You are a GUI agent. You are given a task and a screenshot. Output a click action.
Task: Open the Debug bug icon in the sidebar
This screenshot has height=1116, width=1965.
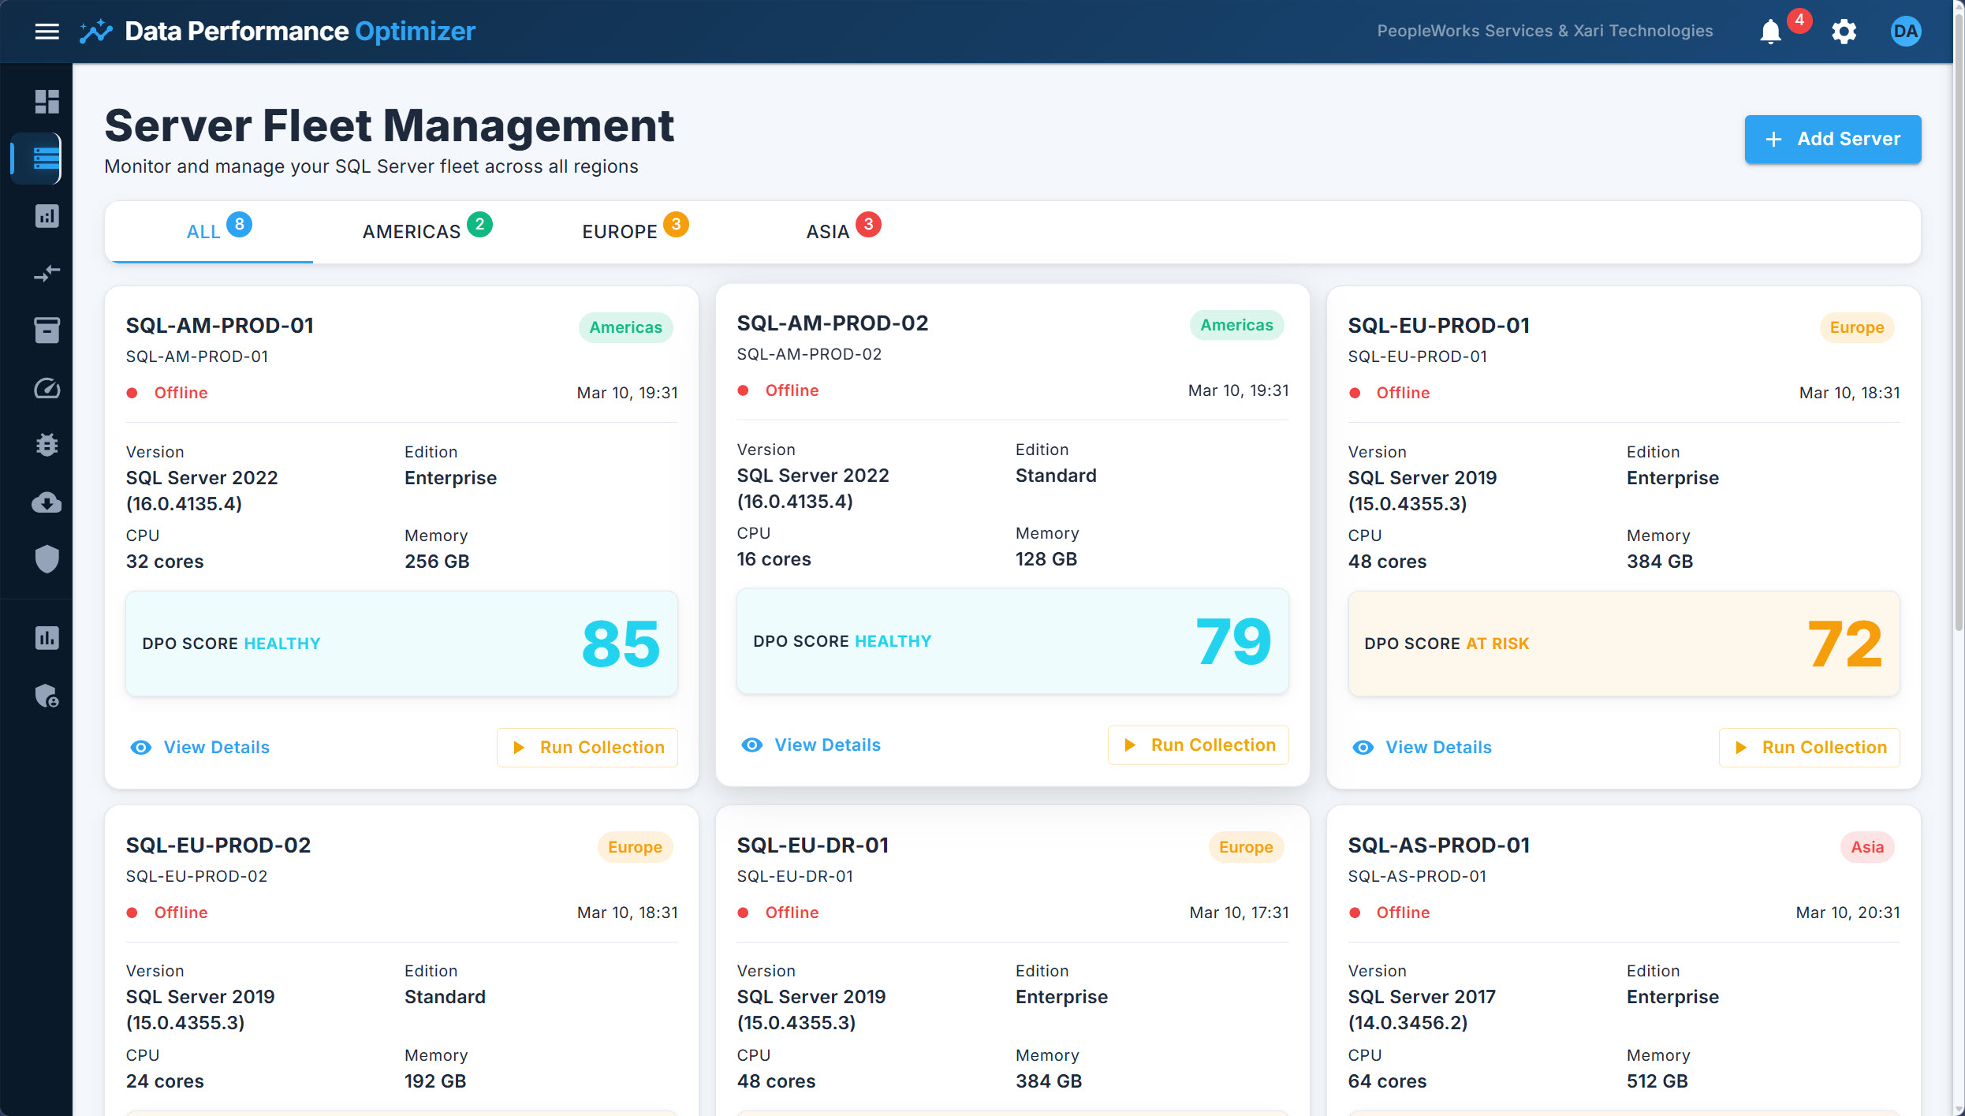tap(47, 445)
